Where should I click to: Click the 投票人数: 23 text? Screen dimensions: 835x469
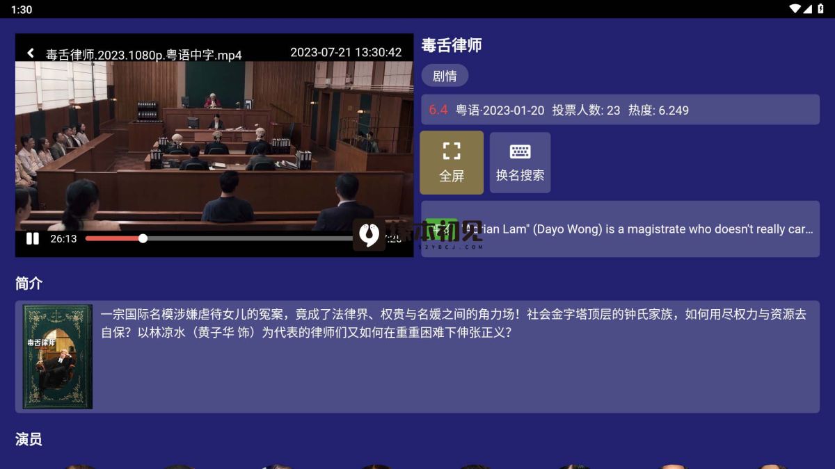pyautogui.click(x=586, y=110)
